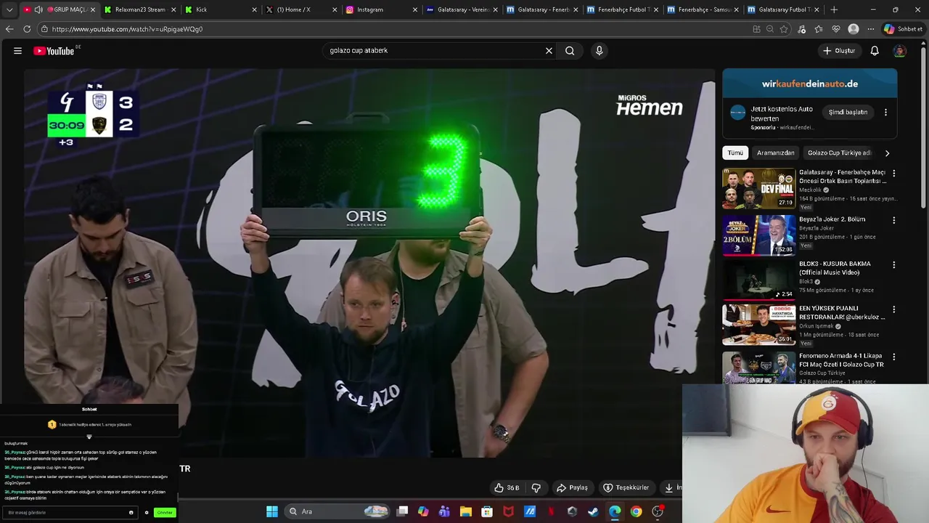Open the chat settings gear icon
The width and height of the screenshot is (929, 523).
147,513
